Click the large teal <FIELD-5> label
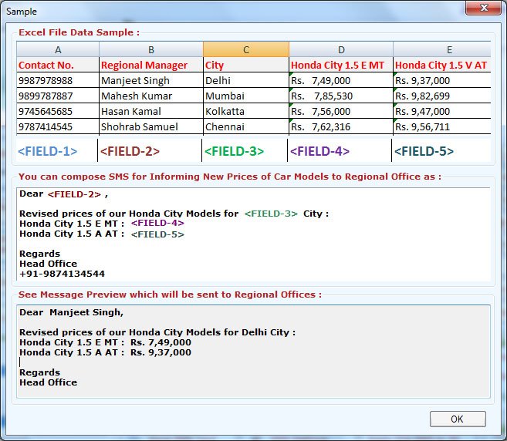The image size is (507, 441). (424, 151)
